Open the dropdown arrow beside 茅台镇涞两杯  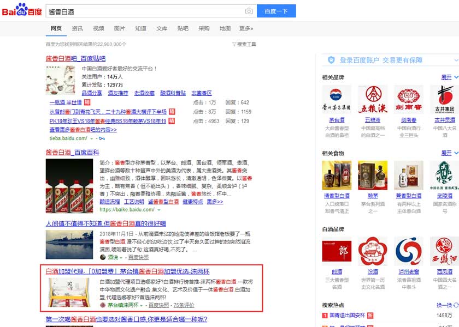coord(142,305)
